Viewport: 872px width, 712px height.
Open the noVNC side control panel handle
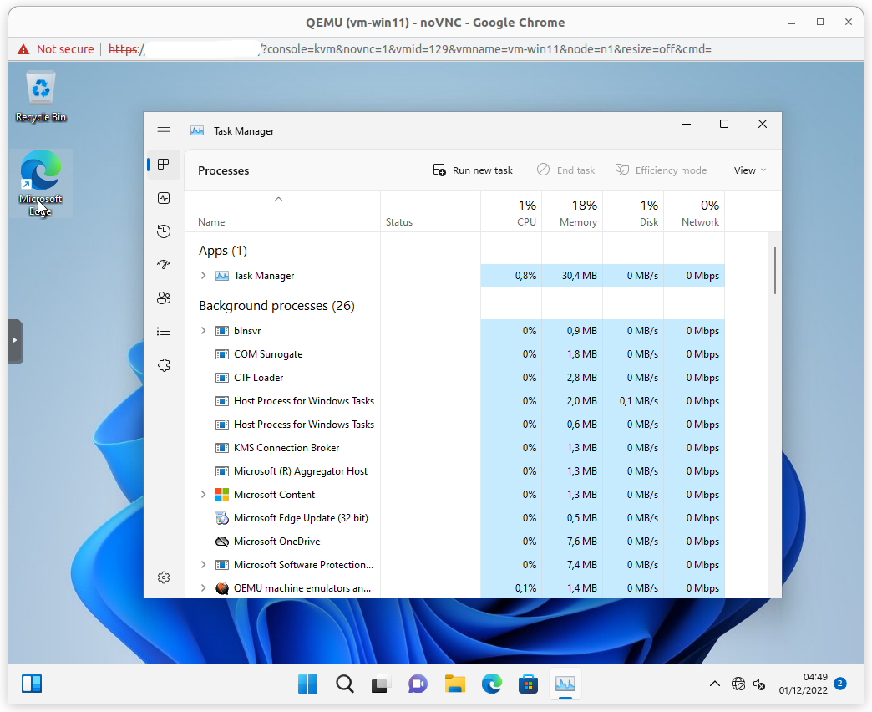tap(15, 341)
